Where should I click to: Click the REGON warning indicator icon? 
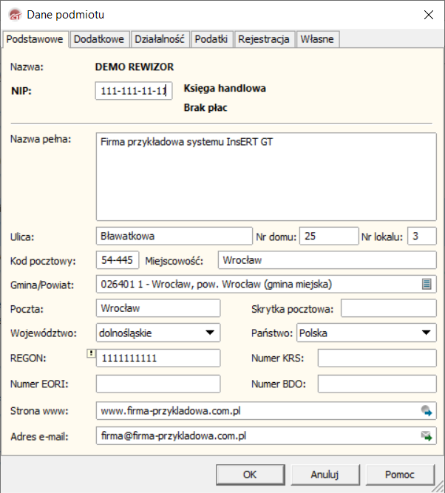click(x=90, y=354)
